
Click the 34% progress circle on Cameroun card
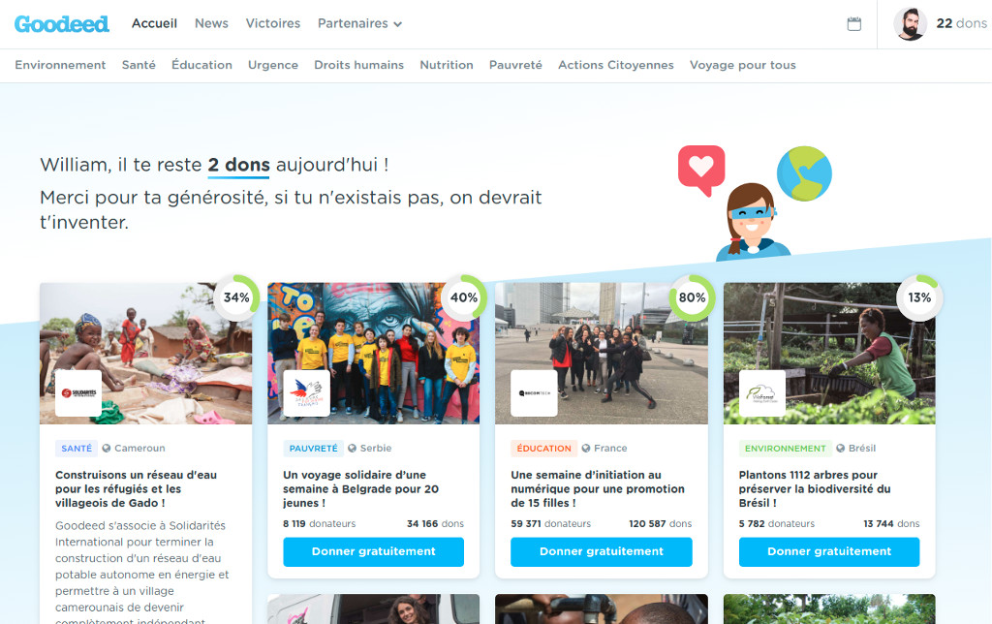point(236,297)
